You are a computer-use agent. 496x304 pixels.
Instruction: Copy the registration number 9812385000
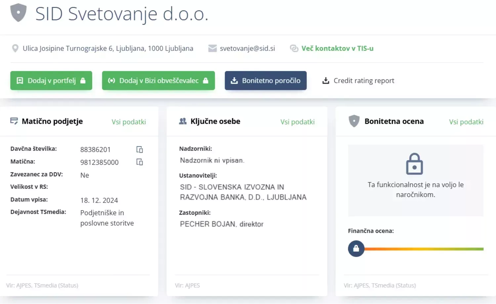click(140, 162)
